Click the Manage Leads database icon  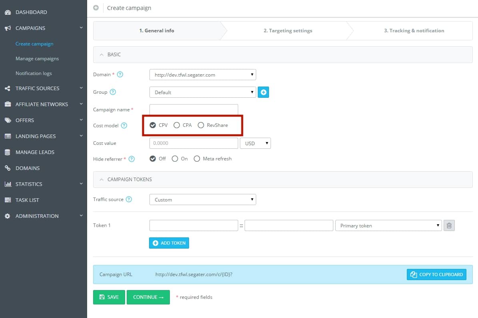point(8,152)
